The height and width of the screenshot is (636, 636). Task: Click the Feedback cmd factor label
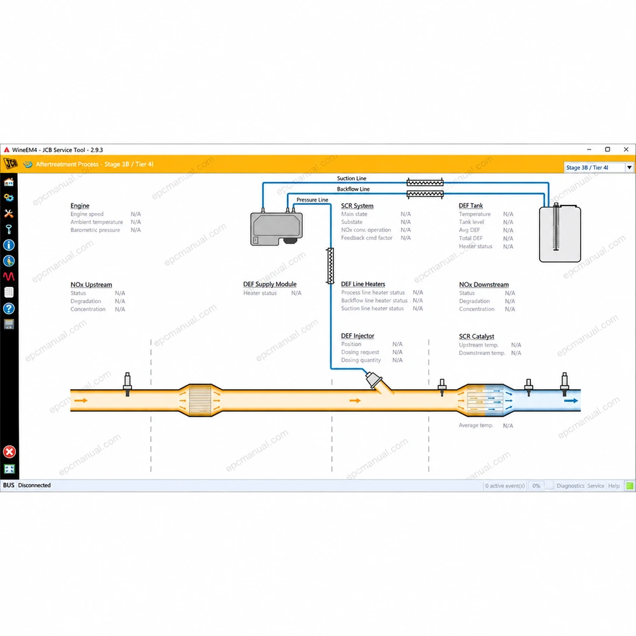coord(367,238)
